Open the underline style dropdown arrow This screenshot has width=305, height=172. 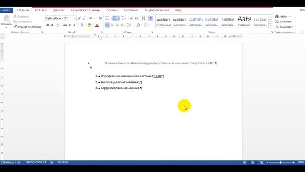(x=61, y=25)
